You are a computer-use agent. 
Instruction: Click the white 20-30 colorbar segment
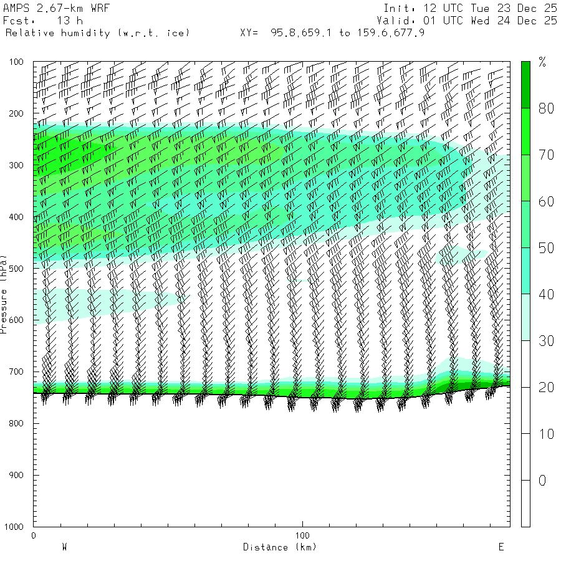(525, 364)
